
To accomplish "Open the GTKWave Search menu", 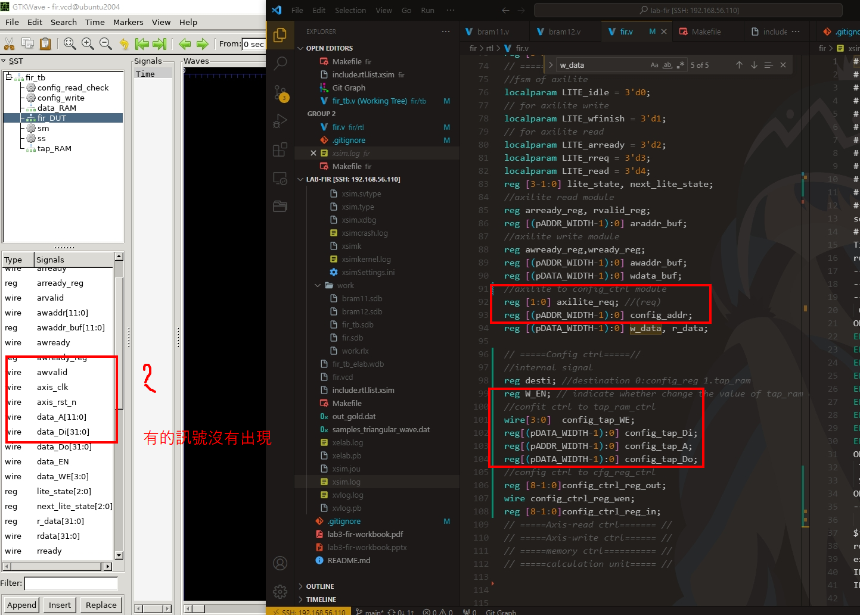I will (x=64, y=22).
